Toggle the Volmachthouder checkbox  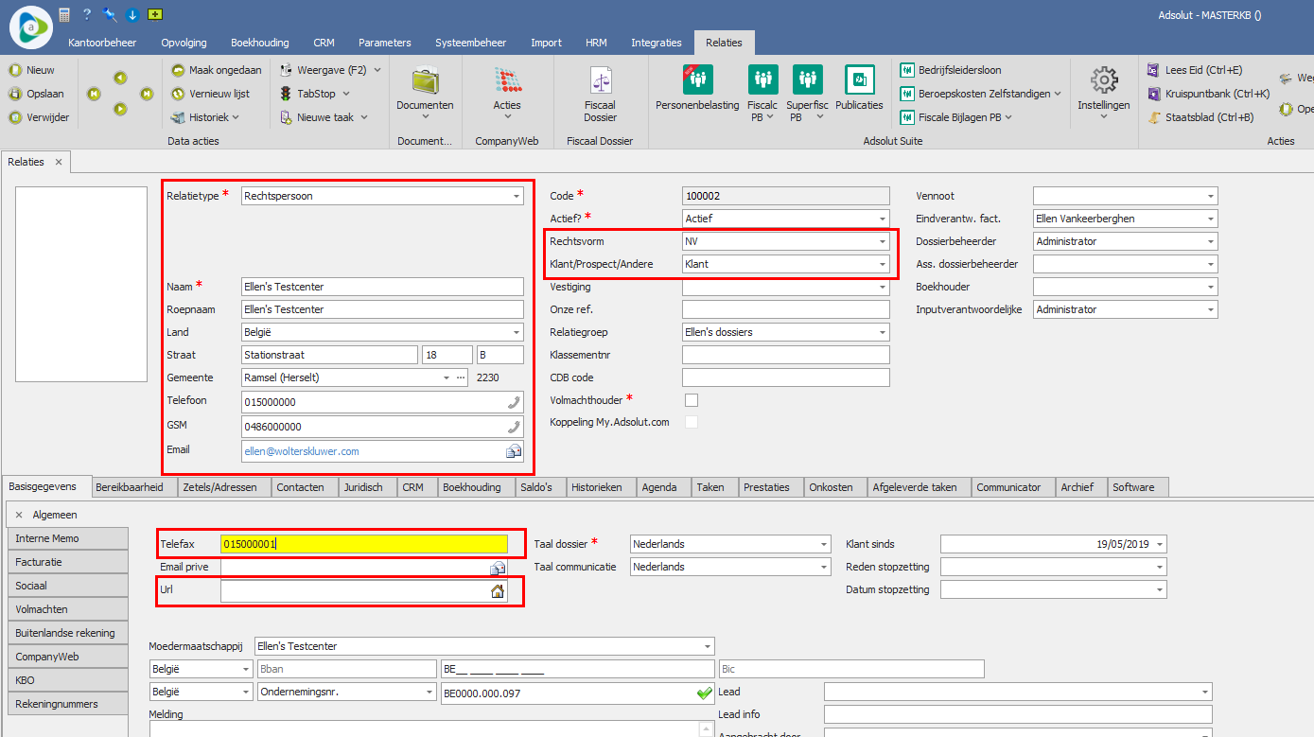(692, 400)
